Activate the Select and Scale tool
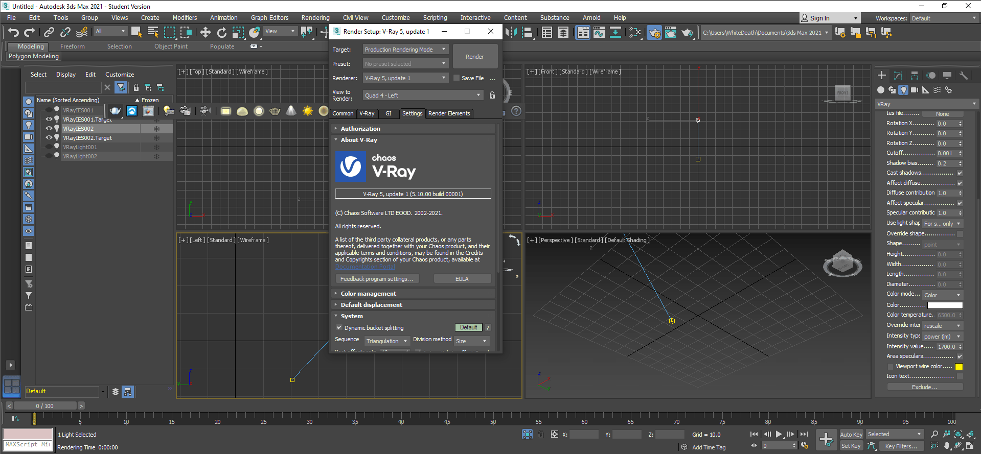The image size is (981, 454). click(x=238, y=32)
